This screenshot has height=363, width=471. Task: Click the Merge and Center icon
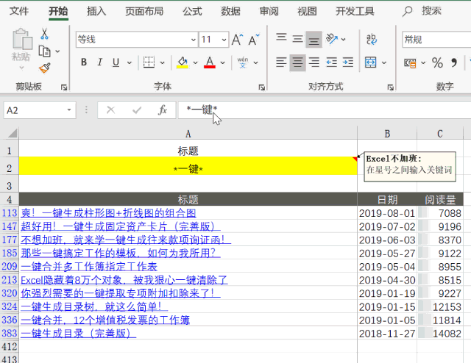coord(371,62)
